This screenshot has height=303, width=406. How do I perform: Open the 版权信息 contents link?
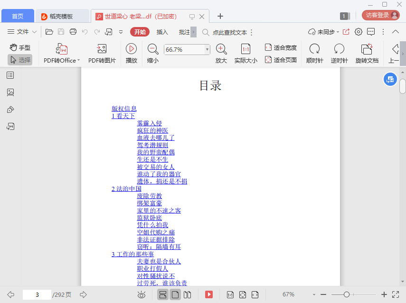pyautogui.click(x=124, y=109)
